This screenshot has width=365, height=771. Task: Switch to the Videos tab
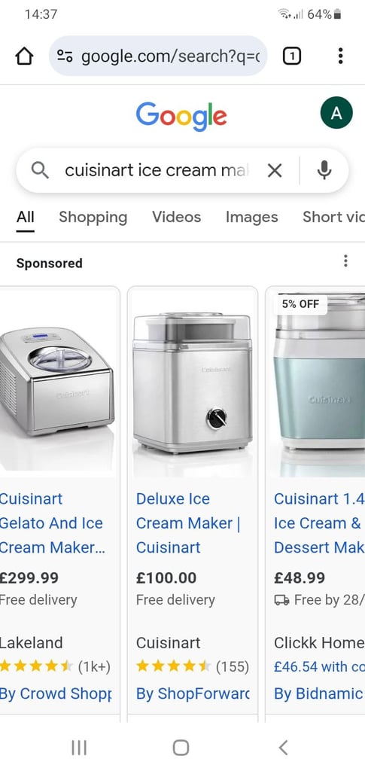pos(176,217)
